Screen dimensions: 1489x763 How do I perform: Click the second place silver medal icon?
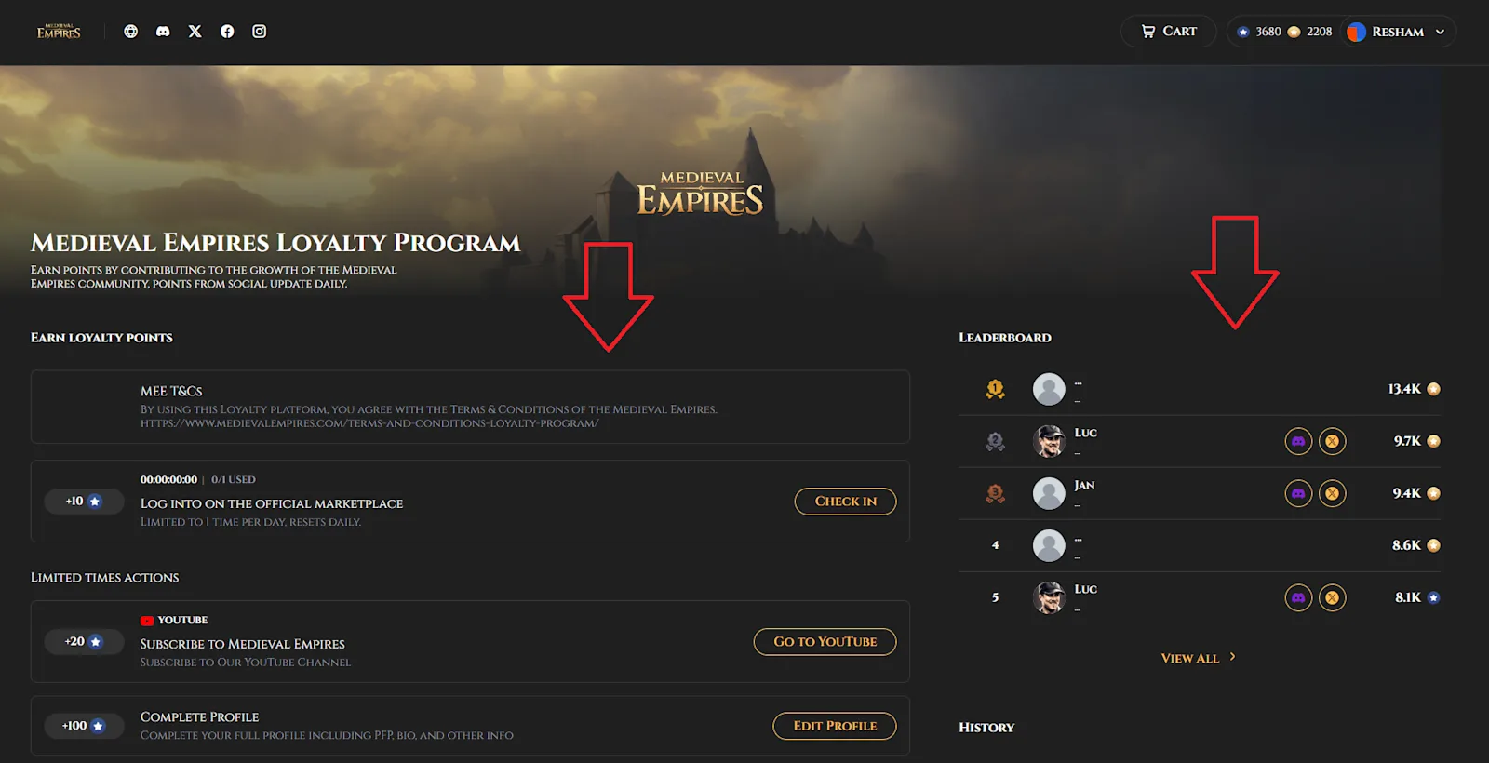(995, 441)
